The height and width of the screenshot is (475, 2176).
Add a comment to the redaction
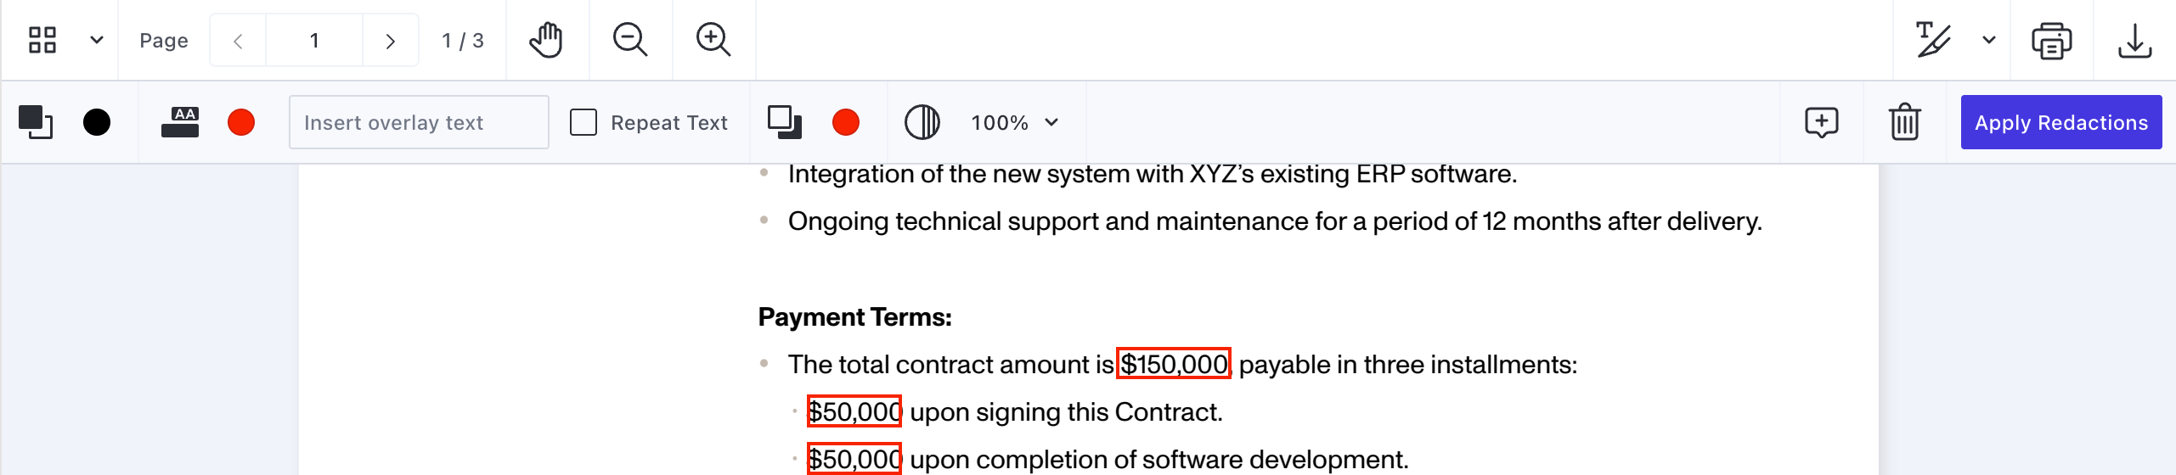[1821, 123]
